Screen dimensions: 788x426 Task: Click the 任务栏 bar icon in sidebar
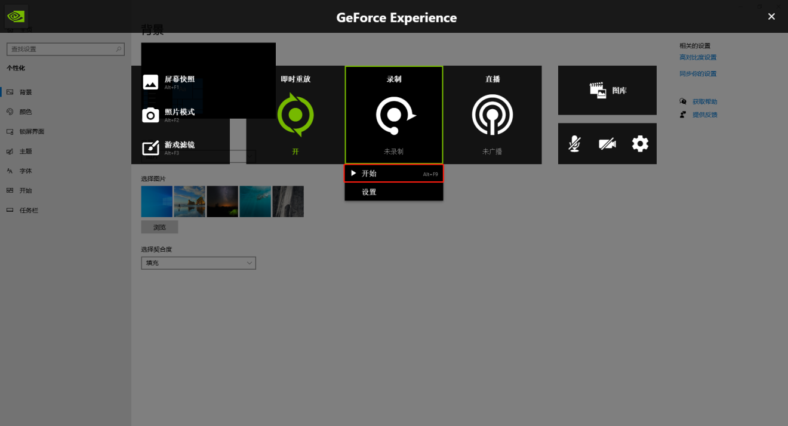click(10, 210)
